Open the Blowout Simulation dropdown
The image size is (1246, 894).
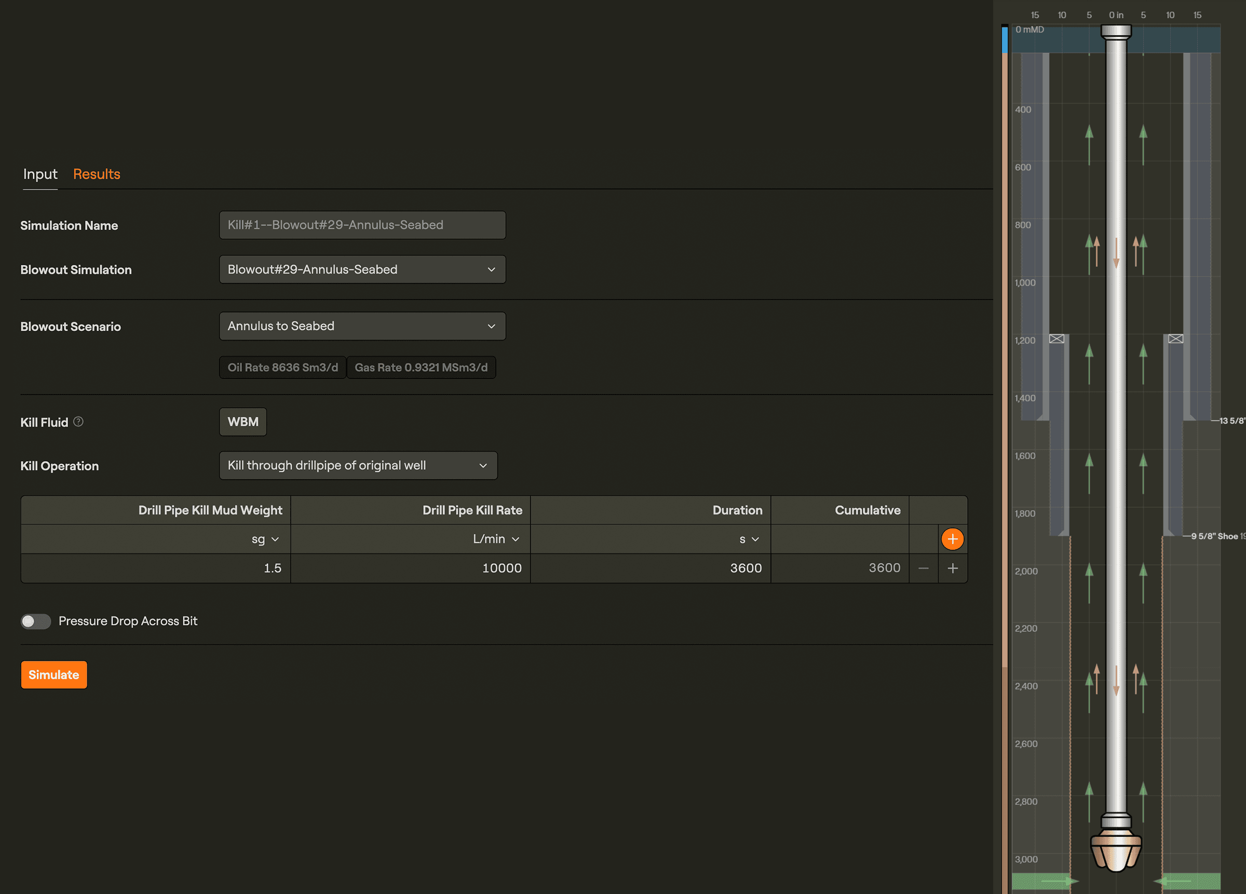(362, 269)
